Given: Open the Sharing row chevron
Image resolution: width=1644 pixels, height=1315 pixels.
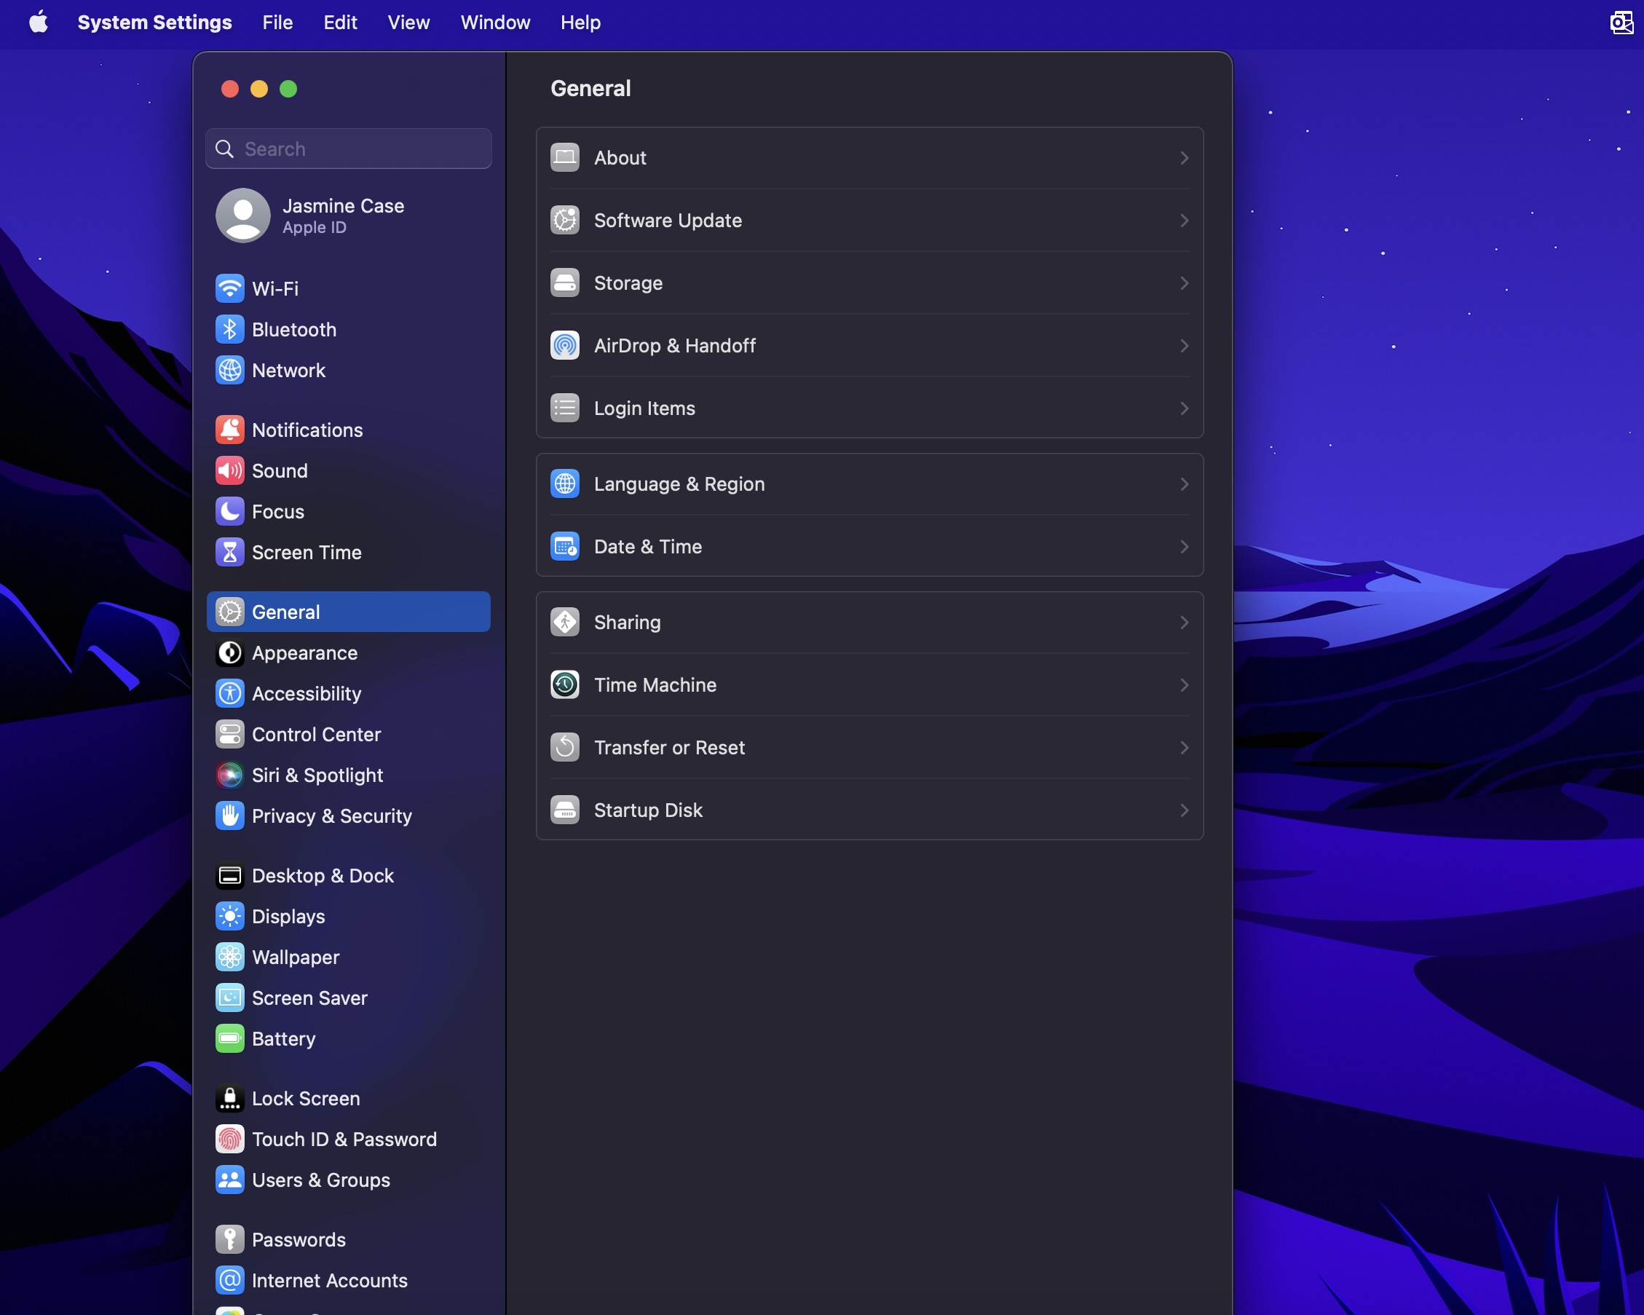Looking at the screenshot, I should pyautogui.click(x=1184, y=623).
